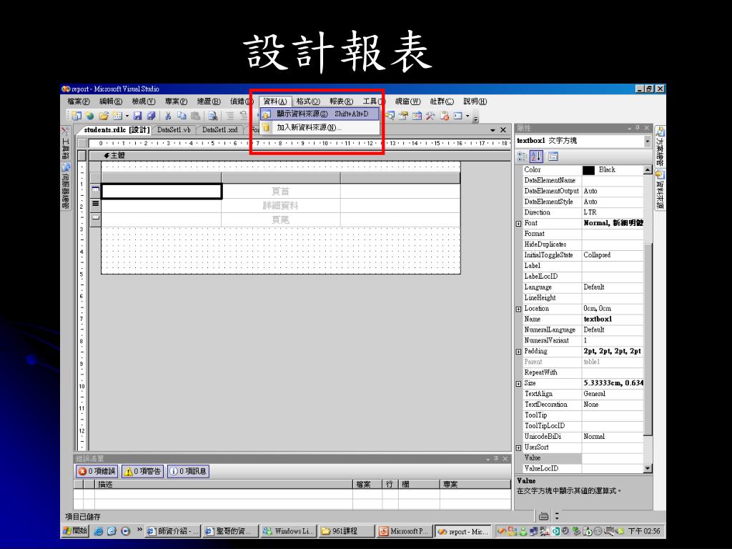Click the Categorized view icon in Properties
This screenshot has height=549, width=732.
(523, 157)
